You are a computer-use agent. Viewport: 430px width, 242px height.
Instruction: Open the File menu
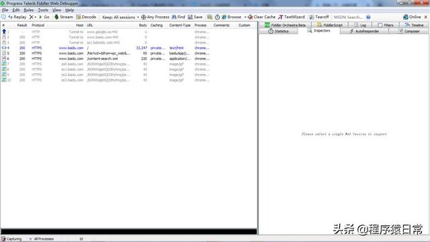pyautogui.click(x=5, y=10)
